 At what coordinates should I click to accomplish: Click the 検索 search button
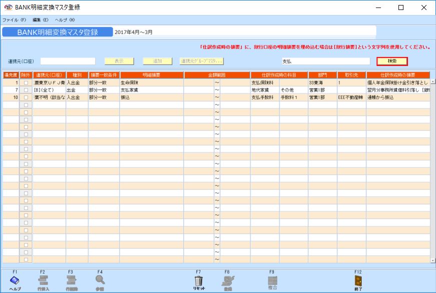[x=392, y=61]
